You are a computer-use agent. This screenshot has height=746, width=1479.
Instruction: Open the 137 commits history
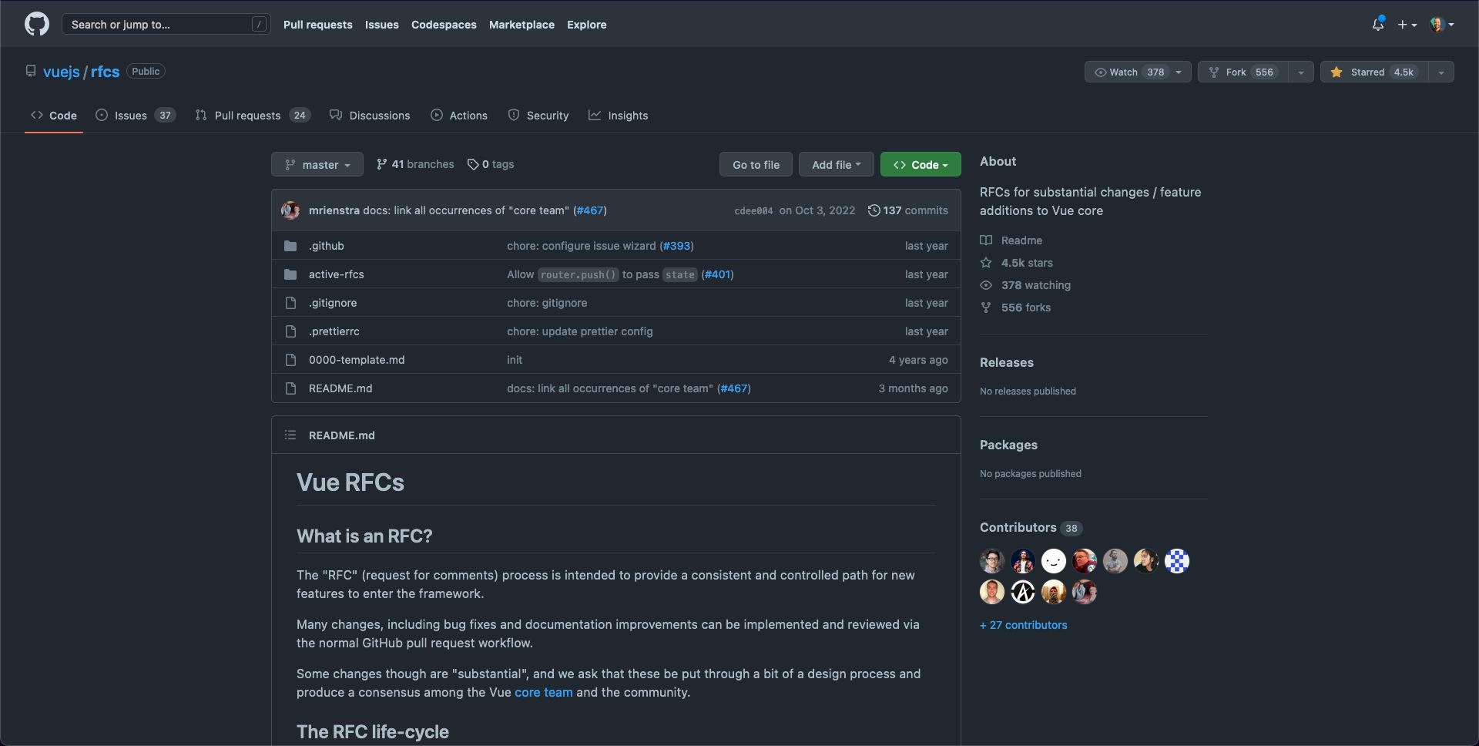(x=908, y=210)
